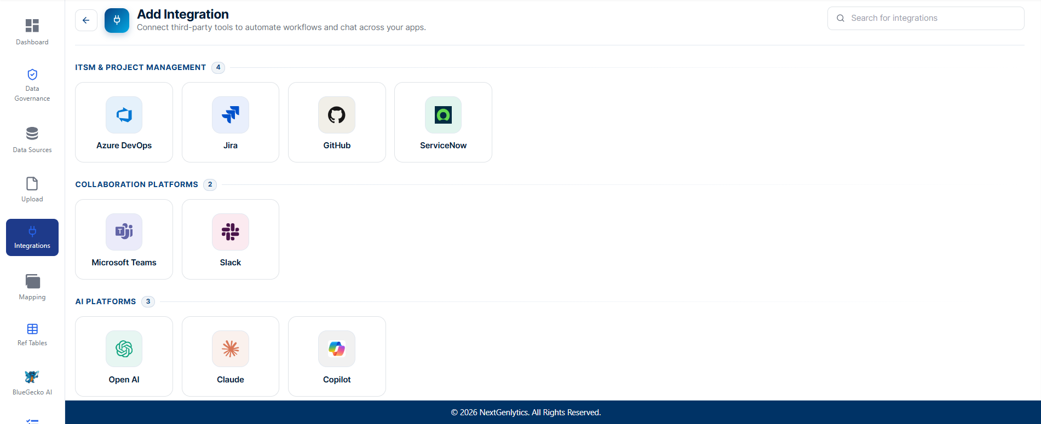Click the Add Integration page title

point(183,14)
